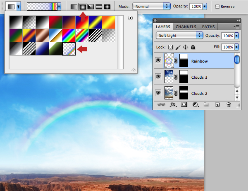Click the Add layer mask icon
Screen dimensions: 248x191
[184, 104]
